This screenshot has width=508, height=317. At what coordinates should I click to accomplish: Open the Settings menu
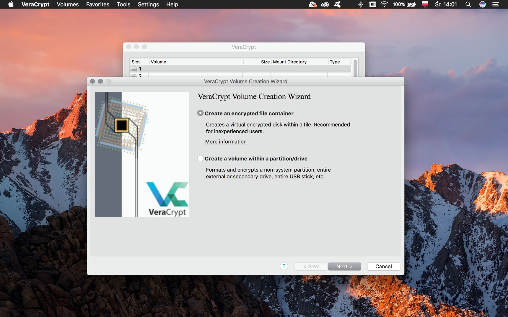[148, 4]
